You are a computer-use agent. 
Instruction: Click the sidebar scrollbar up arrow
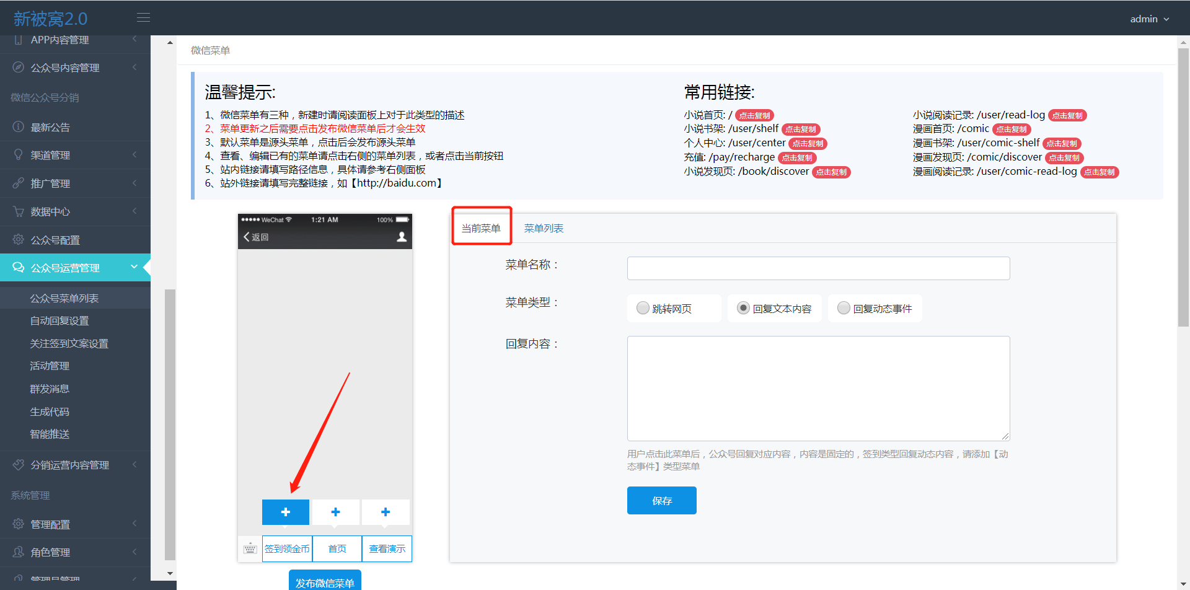[x=170, y=42]
